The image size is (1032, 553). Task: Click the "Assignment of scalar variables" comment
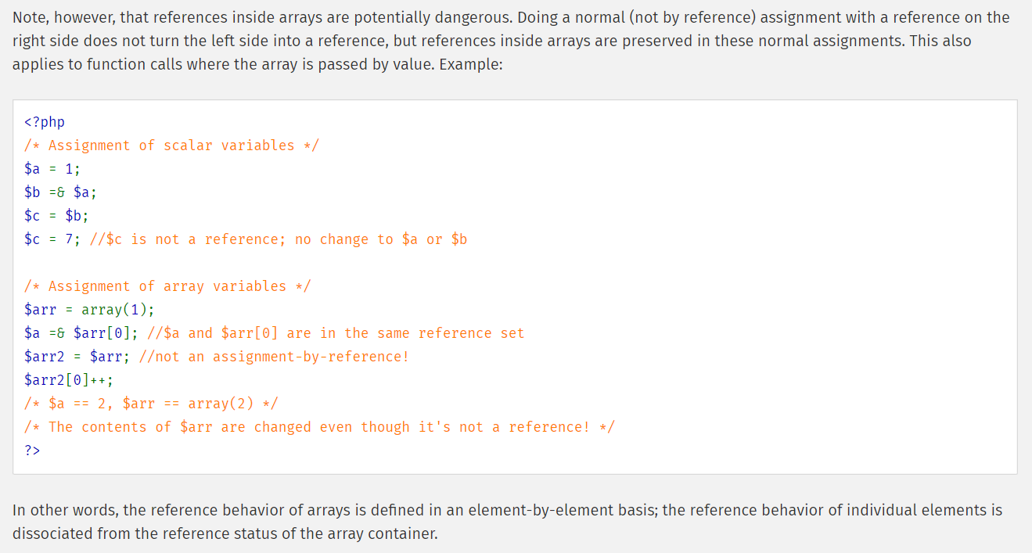click(x=171, y=145)
